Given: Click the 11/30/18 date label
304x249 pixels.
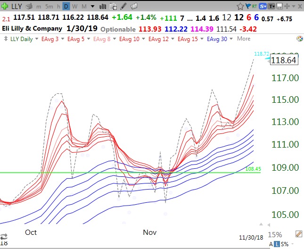Looking at the screenshot, I should click(251, 237).
